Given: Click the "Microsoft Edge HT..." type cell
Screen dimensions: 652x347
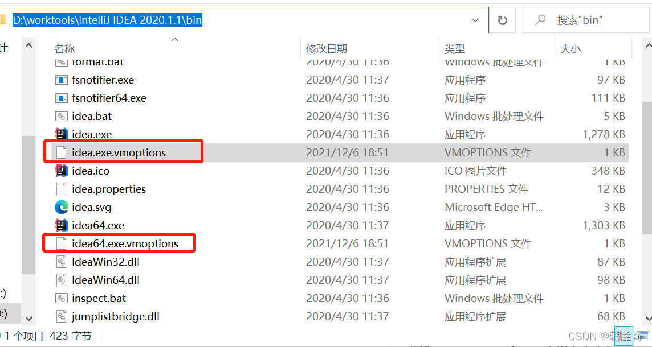Looking at the screenshot, I should (494, 207).
